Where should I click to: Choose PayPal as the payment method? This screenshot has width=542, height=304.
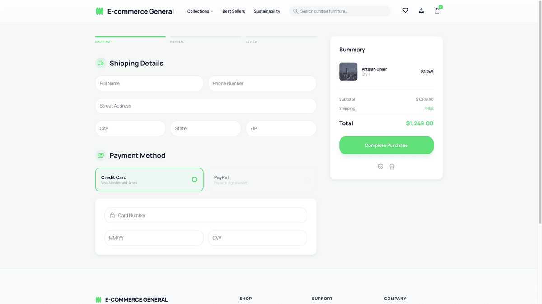[x=262, y=179]
